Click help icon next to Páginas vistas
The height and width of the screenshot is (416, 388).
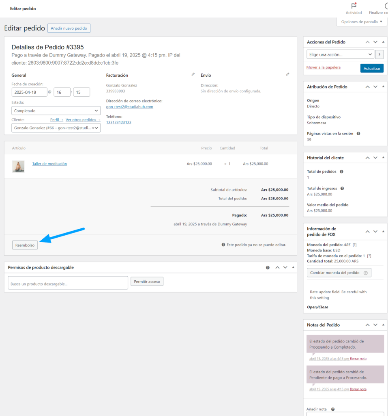click(358, 133)
